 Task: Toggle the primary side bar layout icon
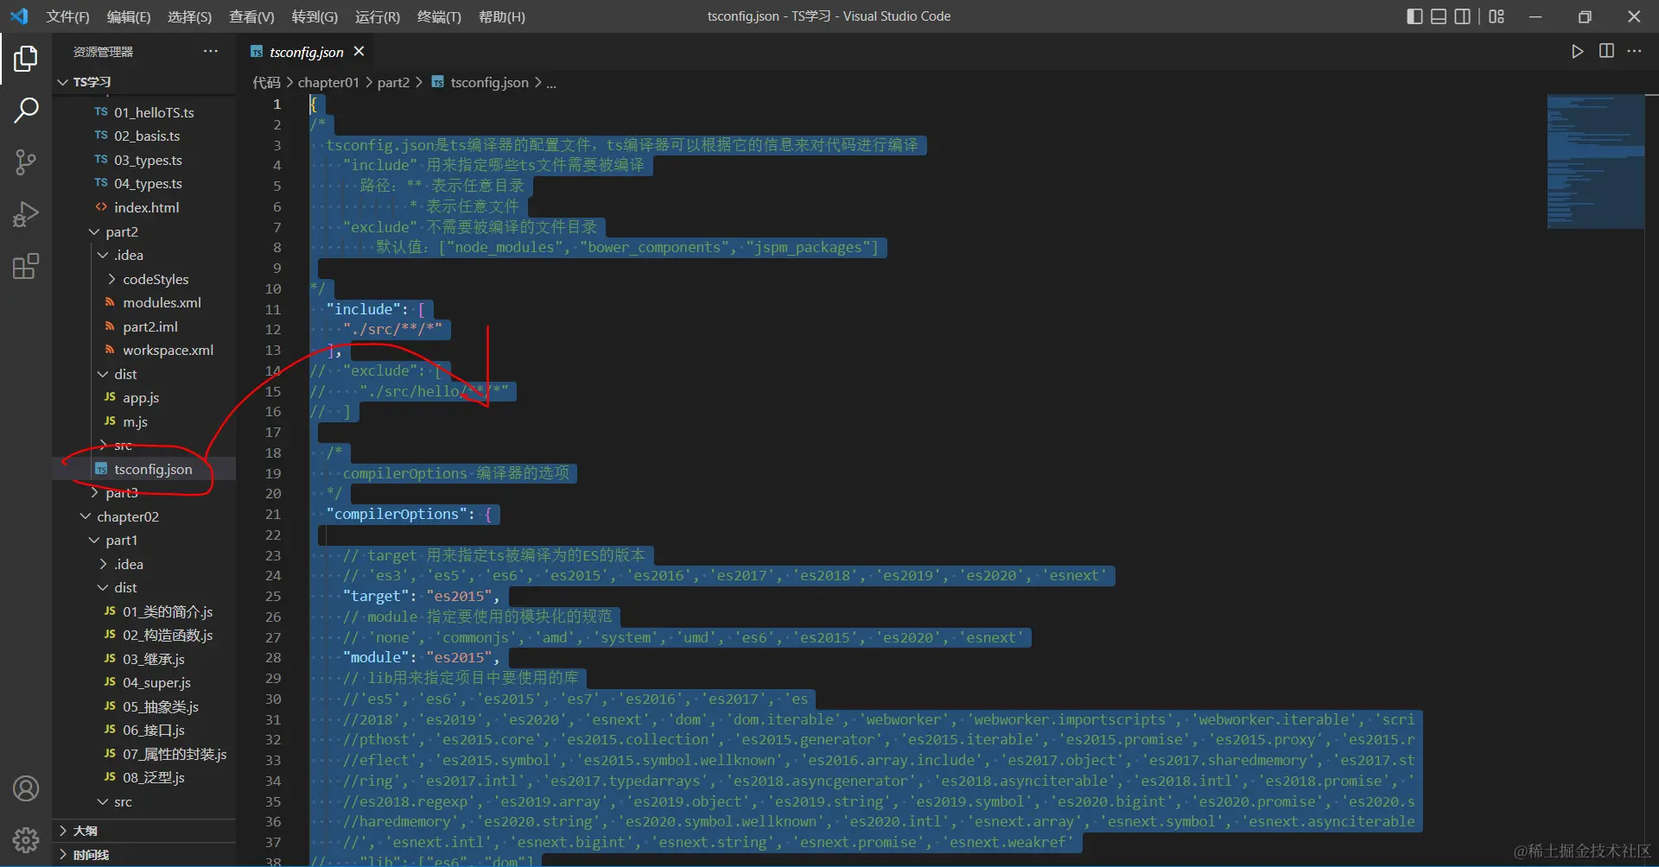[1414, 16]
